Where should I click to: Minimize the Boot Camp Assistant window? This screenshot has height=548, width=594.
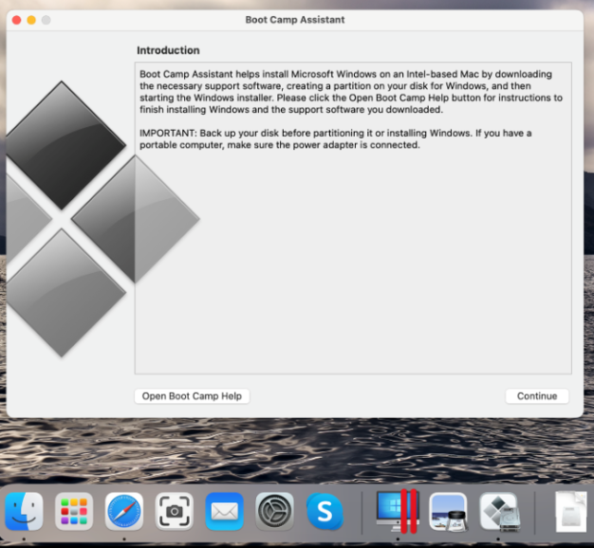pyautogui.click(x=31, y=20)
